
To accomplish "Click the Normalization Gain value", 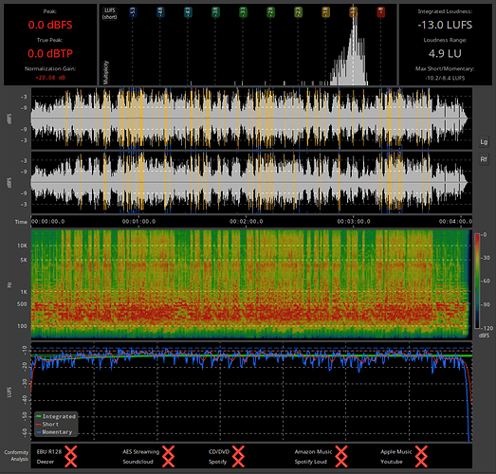I will [x=50, y=78].
